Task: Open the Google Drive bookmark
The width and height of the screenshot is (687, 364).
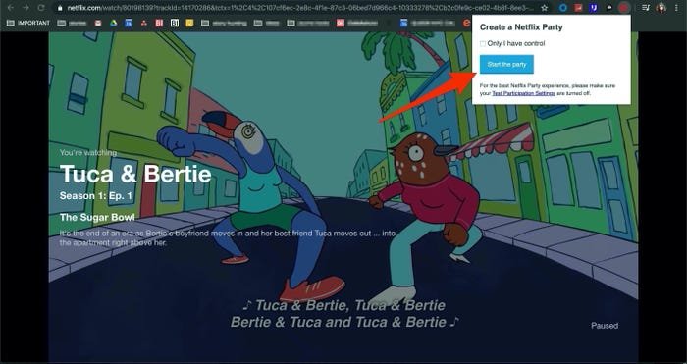Action: coord(114,23)
